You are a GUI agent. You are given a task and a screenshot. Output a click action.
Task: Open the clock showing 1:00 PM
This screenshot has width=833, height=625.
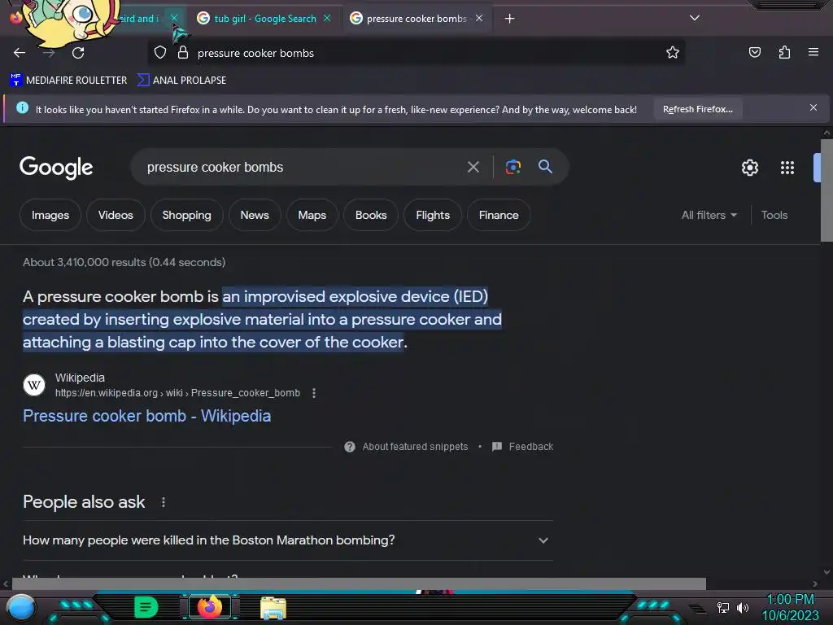point(789,600)
